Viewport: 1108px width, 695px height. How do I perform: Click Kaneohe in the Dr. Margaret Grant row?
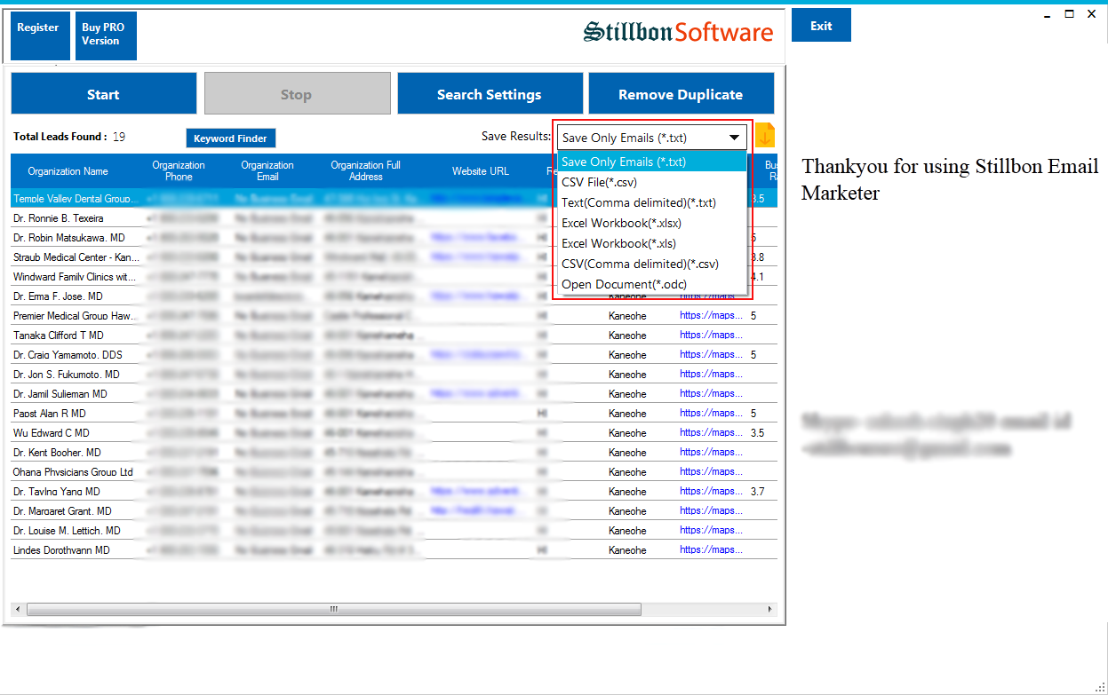click(x=627, y=511)
